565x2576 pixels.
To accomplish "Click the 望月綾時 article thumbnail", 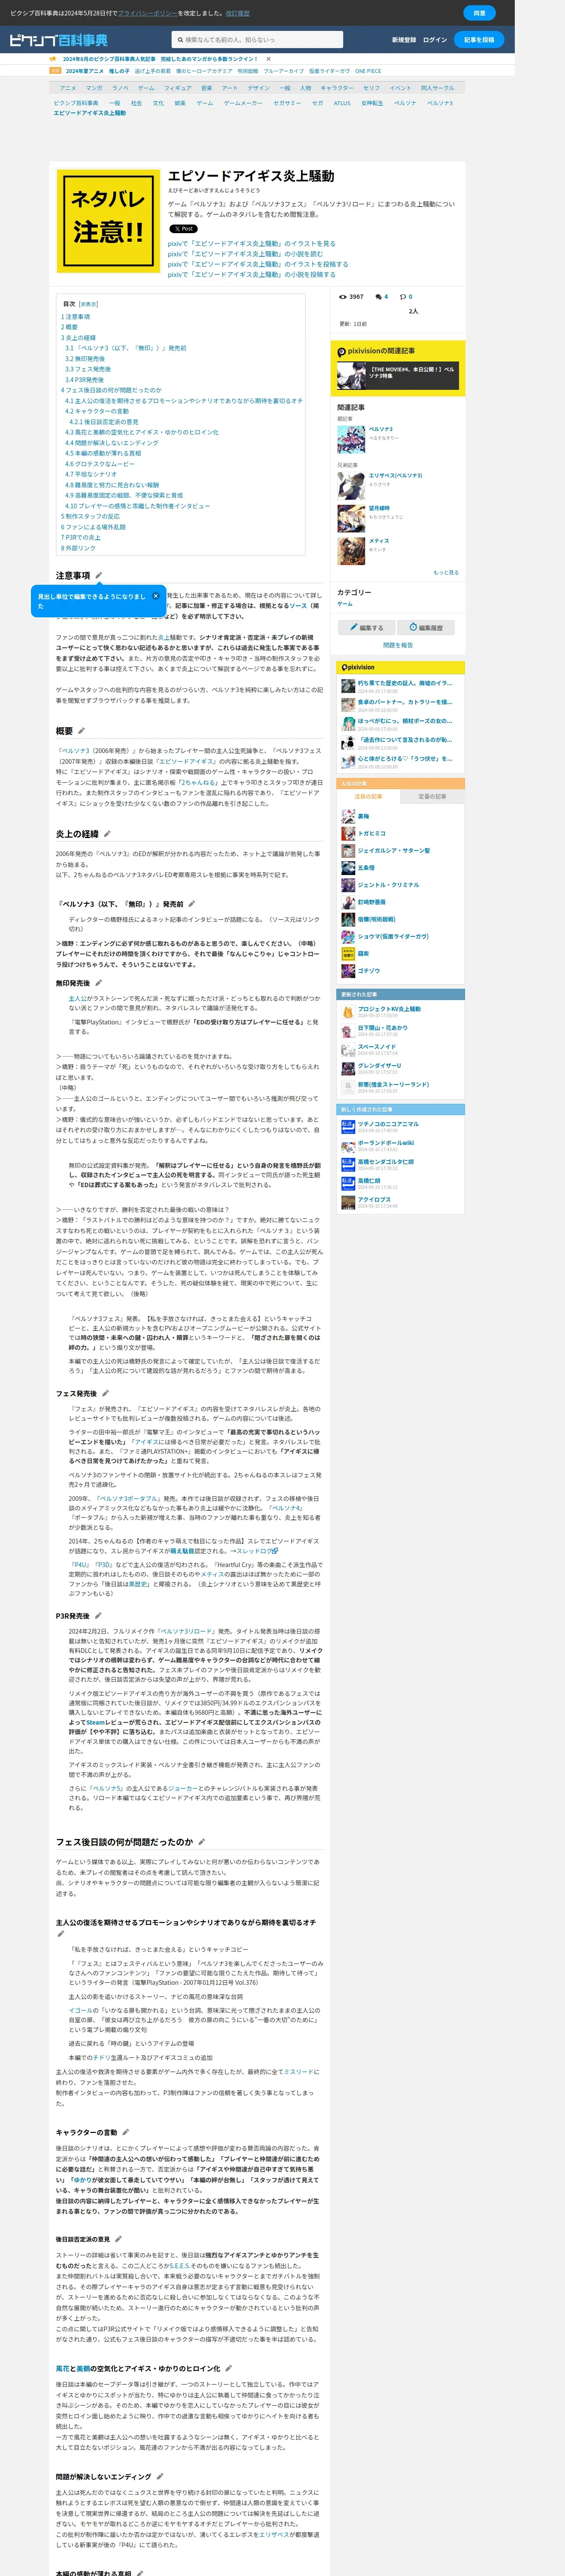I will click(351, 518).
